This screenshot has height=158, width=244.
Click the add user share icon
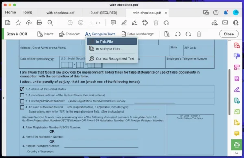click(236, 23)
